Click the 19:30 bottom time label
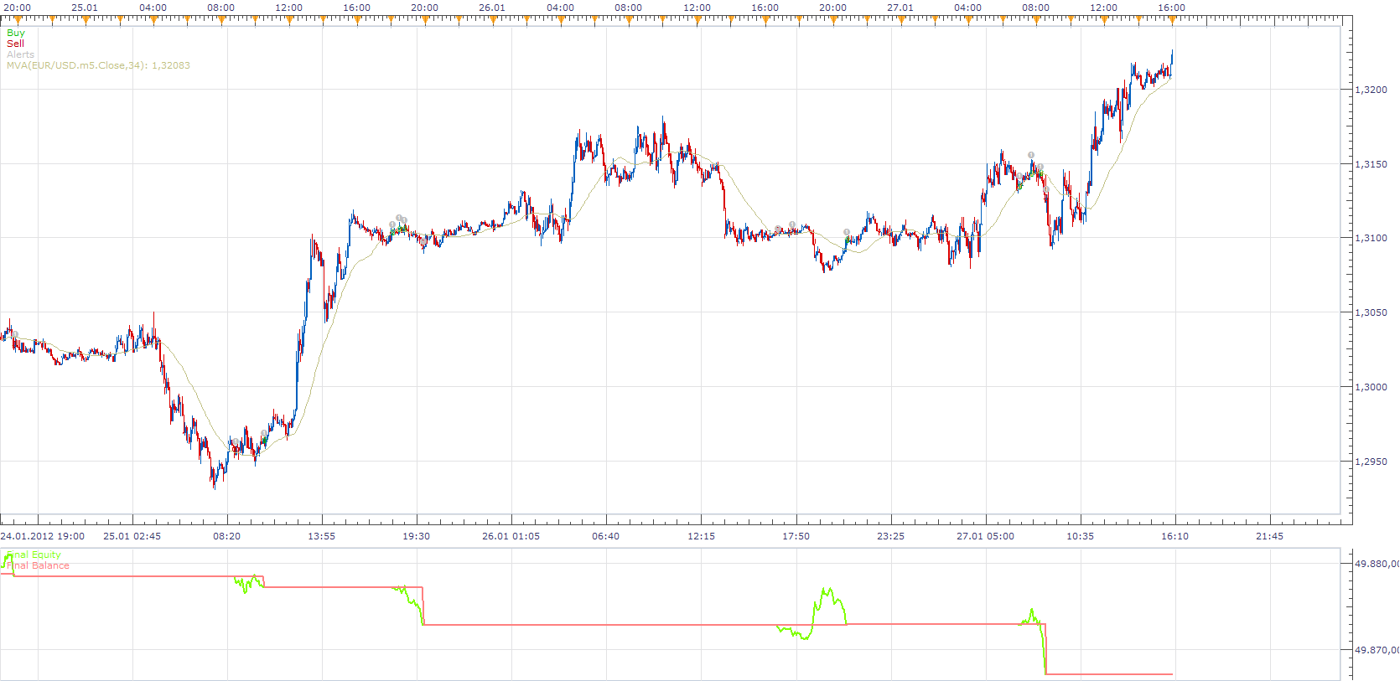This screenshot has width=1400, height=681. pyautogui.click(x=416, y=536)
